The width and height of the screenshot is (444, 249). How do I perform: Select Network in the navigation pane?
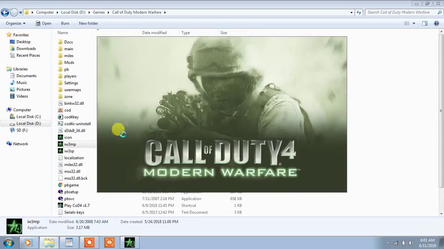pos(20,144)
